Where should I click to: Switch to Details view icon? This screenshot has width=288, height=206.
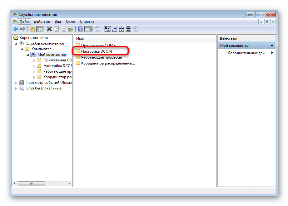[x=129, y=29]
